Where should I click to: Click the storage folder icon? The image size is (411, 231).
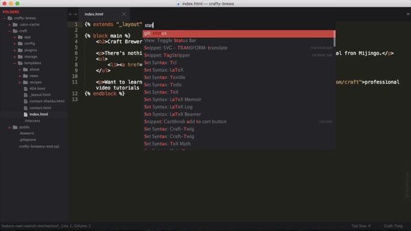(x=20, y=56)
